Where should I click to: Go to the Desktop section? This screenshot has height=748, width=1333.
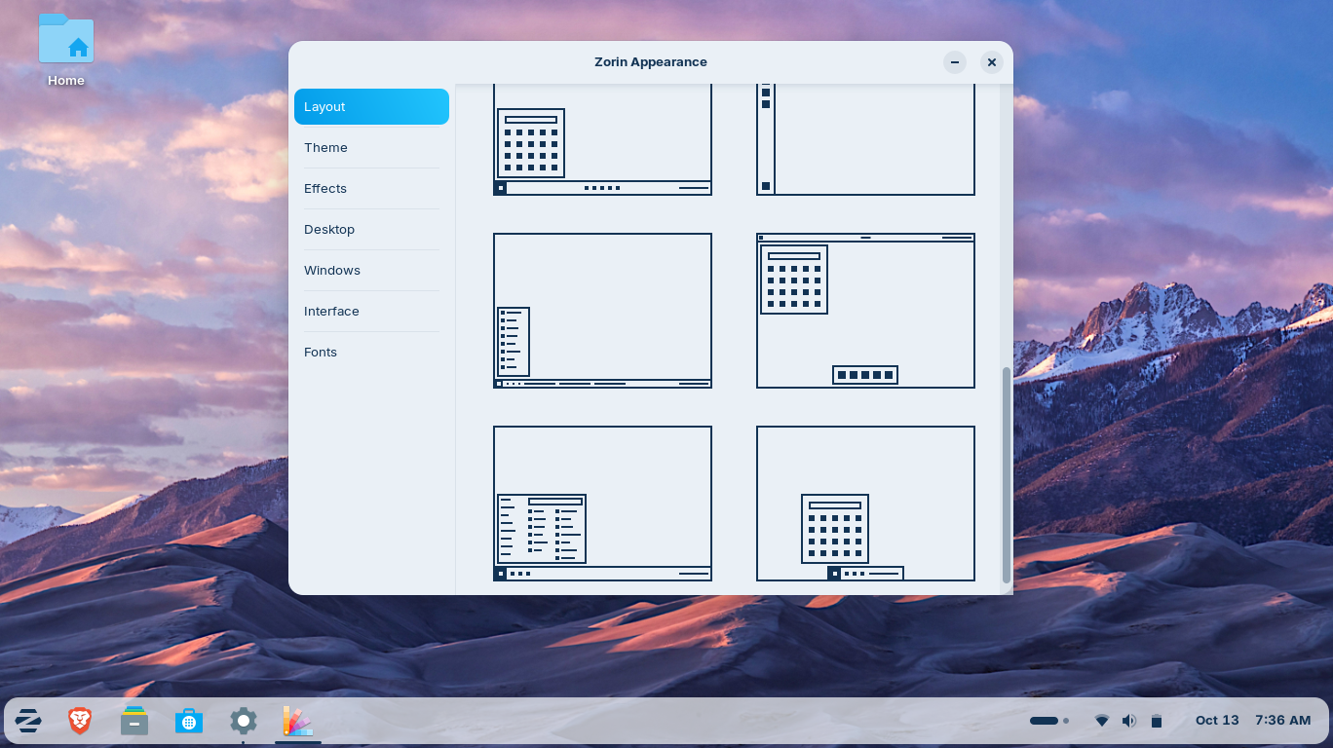pyautogui.click(x=371, y=230)
